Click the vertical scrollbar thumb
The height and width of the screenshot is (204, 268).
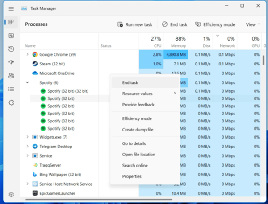click(x=264, y=60)
